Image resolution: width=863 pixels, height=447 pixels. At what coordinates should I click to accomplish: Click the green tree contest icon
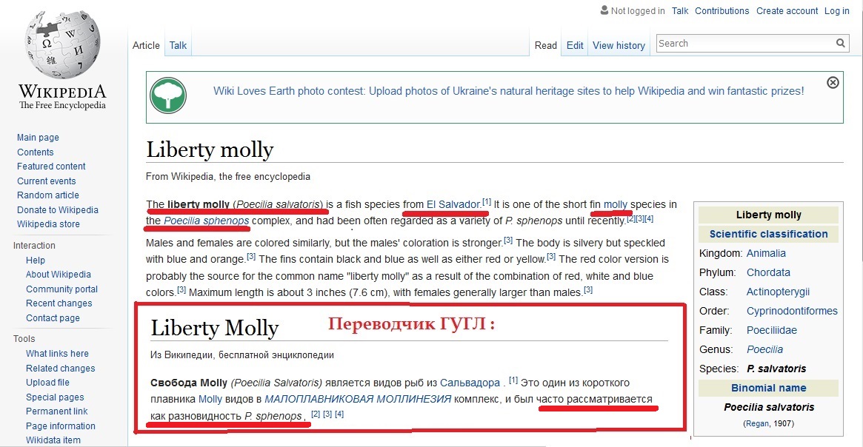[x=168, y=95]
